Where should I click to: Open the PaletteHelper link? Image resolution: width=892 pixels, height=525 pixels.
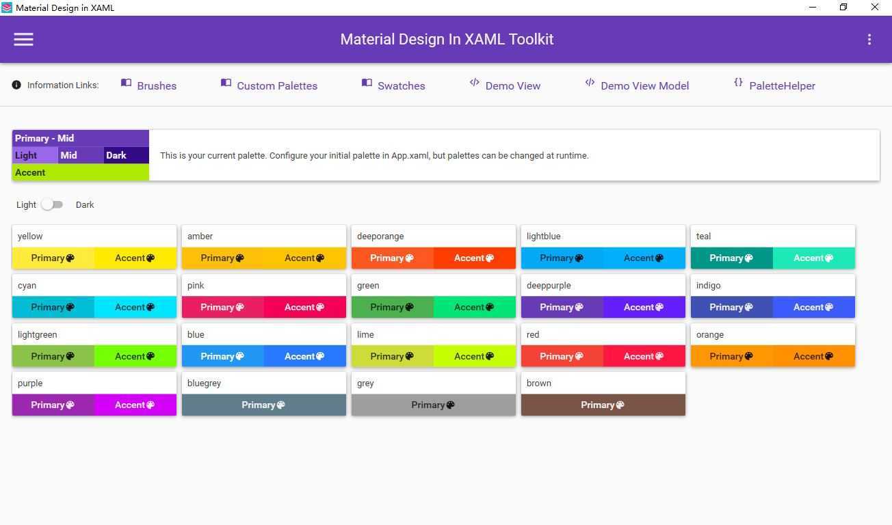coord(782,85)
